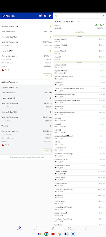Clear search with the X button
Screen dimensions: 106x237
103,16
